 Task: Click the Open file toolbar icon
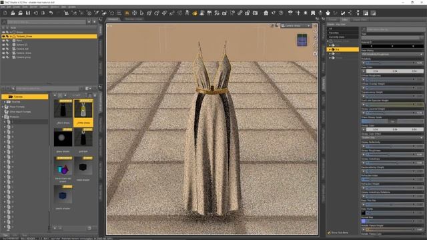point(13,13)
